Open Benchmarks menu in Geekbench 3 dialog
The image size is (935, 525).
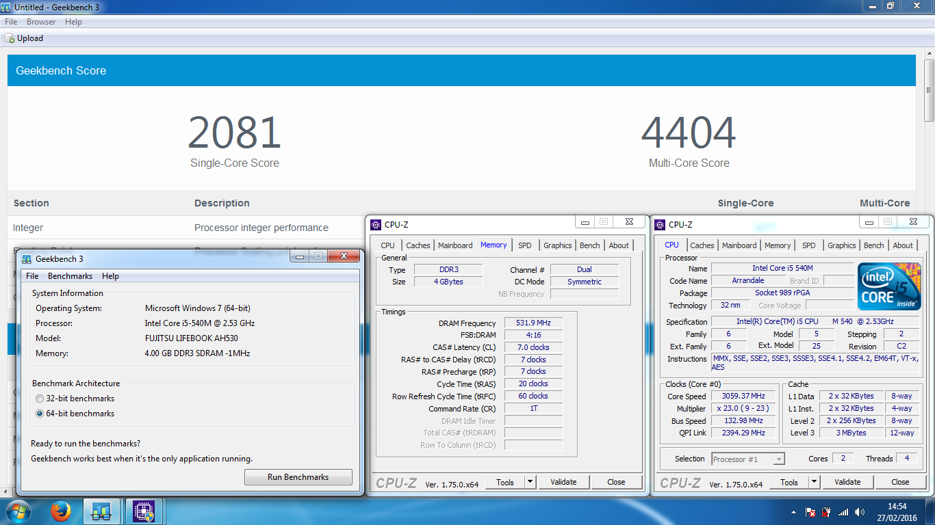(70, 276)
